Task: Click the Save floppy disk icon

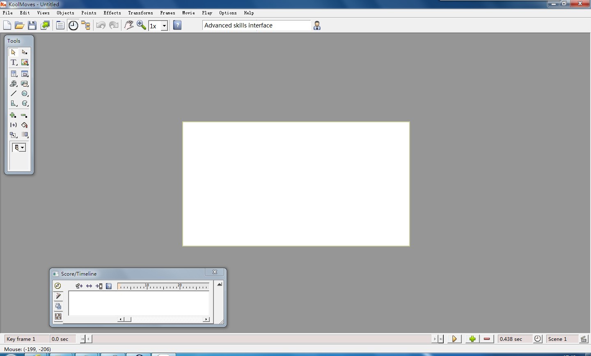Action: [32, 25]
